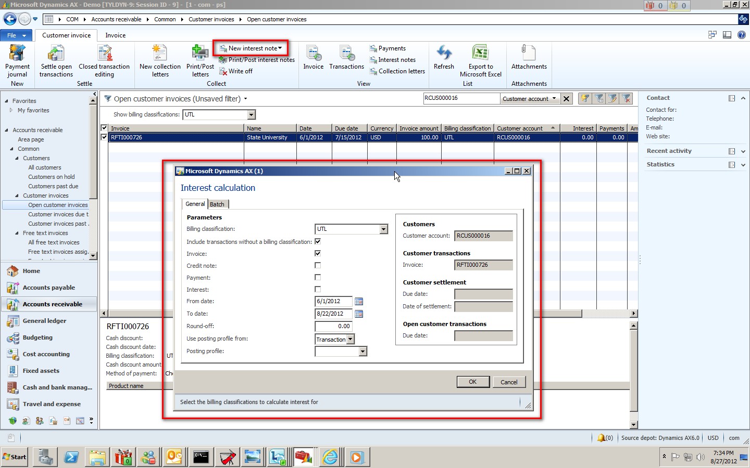Open the Invoice ribbon tab
The width and height of the screenshot is (750, 468).
tap(116, 35)
